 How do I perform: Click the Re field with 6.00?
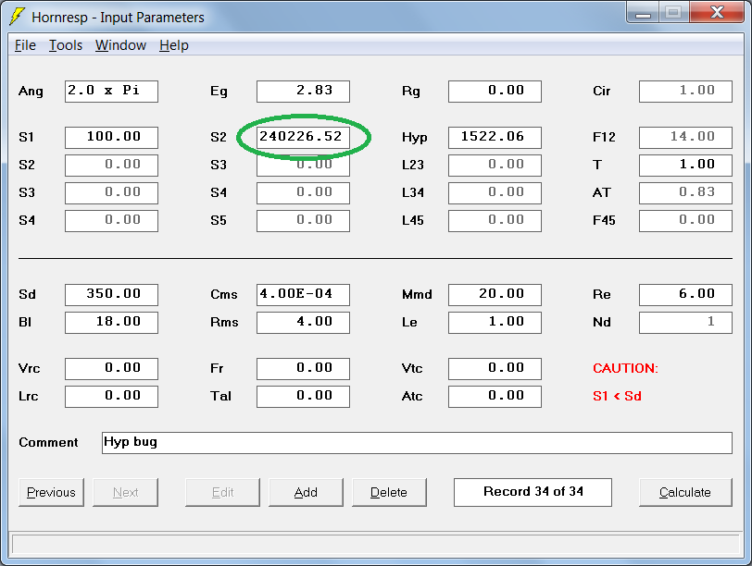pyautogui.click(x=686, y=294)
